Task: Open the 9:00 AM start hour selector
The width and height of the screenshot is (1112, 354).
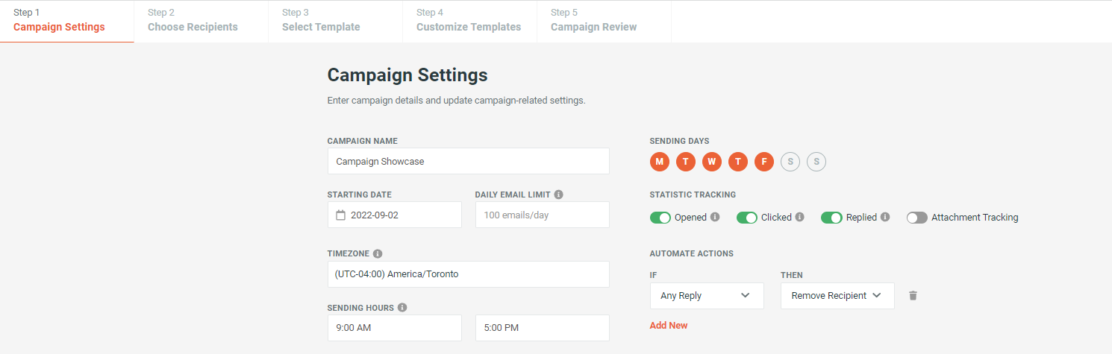Action: [395, 328]
